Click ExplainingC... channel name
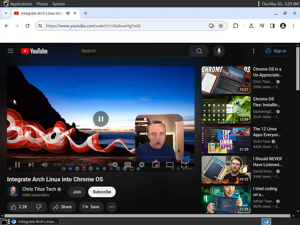 click(263, 112)
